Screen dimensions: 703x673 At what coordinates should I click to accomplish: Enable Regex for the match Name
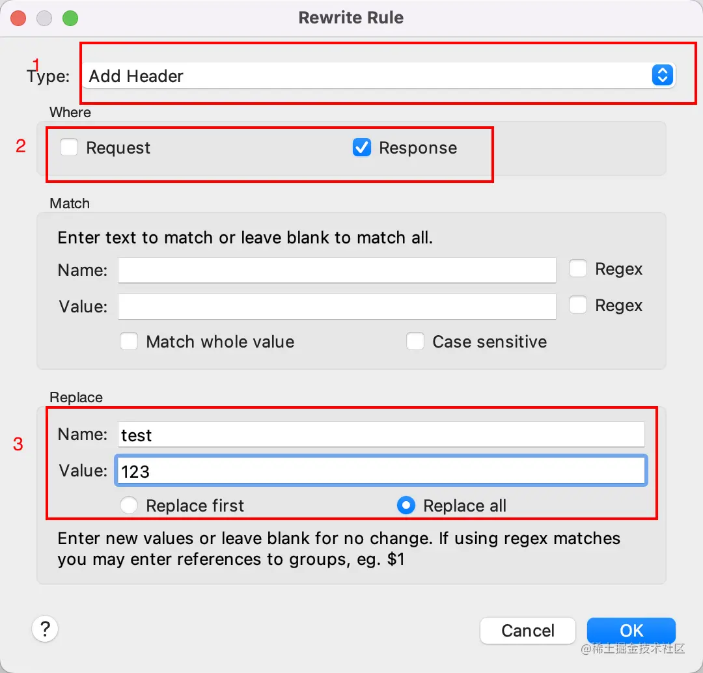[578, 269]
